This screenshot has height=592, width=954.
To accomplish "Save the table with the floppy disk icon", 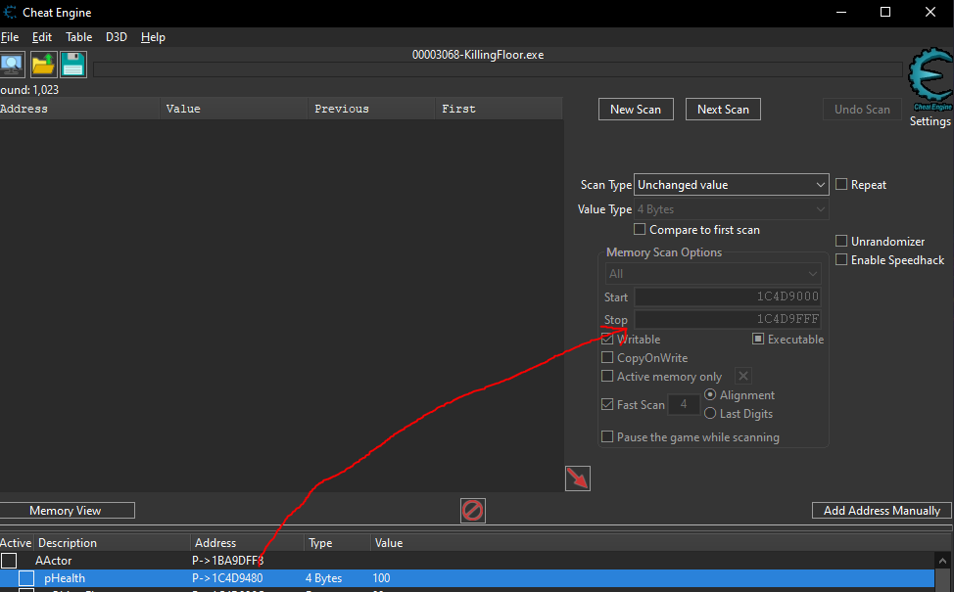I will click(73, 65).
